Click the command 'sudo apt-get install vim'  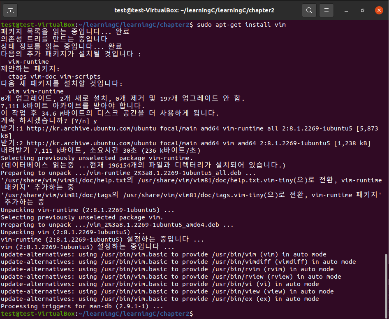click(241, 25)
